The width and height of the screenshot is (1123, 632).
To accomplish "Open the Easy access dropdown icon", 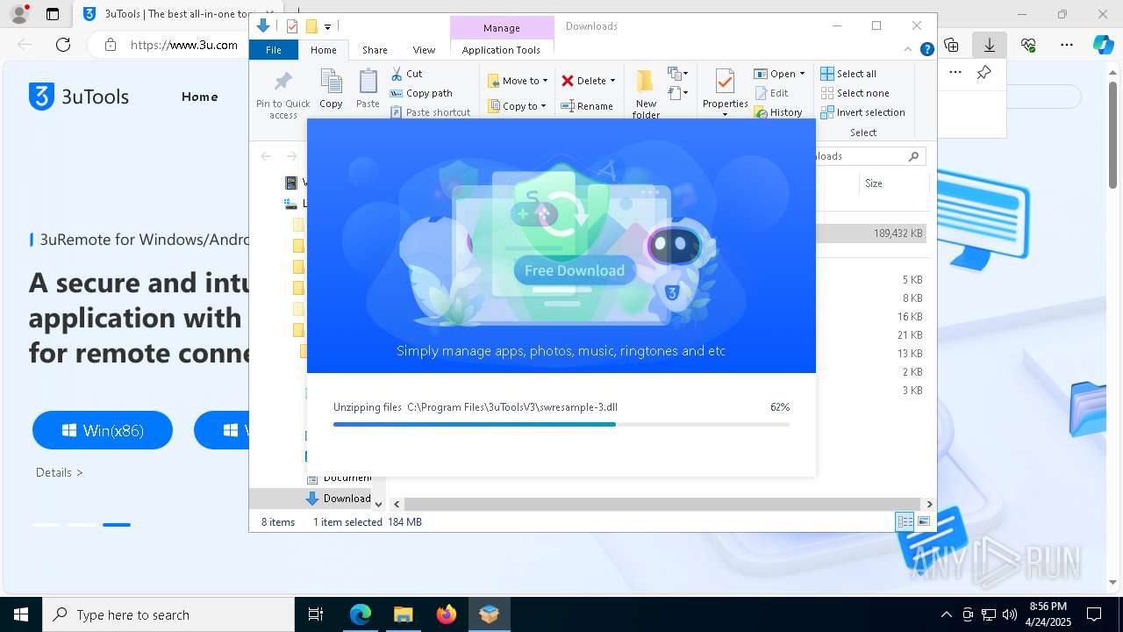I will click(677, 92).
